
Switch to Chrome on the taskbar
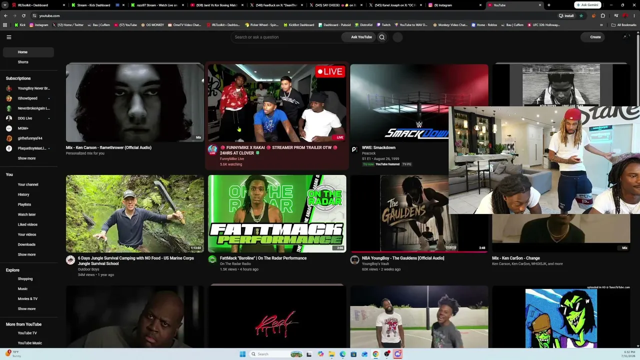click(x=375, y=354)
